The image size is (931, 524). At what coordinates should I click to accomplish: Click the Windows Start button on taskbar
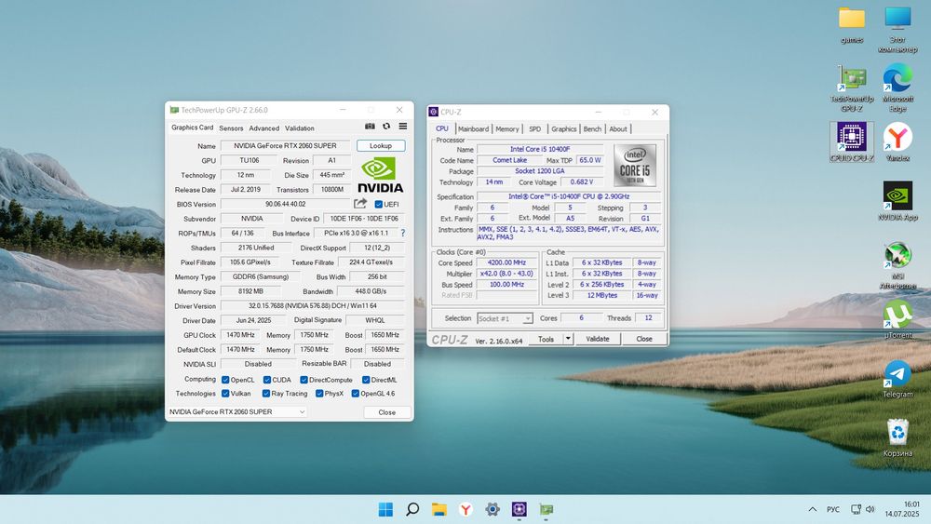point(385,509)
